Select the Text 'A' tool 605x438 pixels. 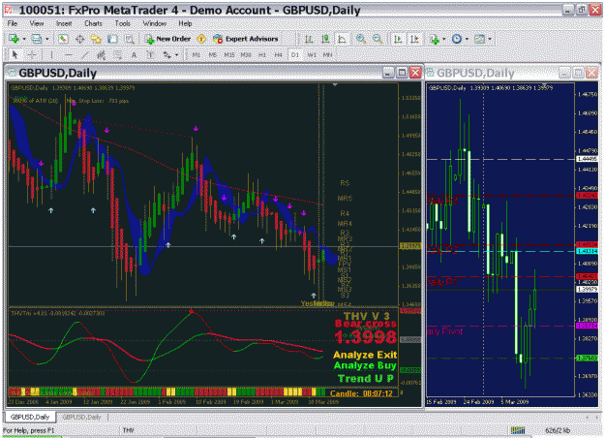tap(134, 55)
